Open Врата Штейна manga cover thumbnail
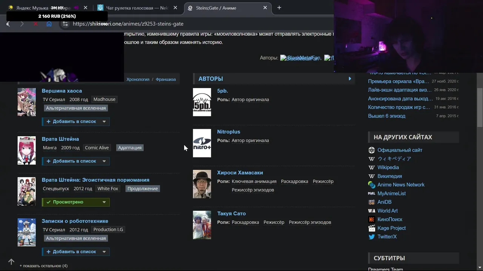 26,151
